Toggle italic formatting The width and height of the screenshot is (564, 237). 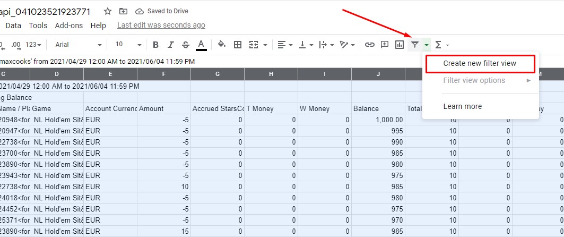click(170, 45)
